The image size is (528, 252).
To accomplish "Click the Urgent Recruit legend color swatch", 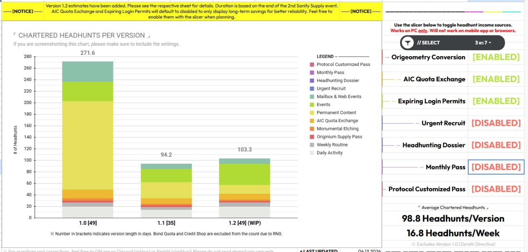I will tap(312, 89).
